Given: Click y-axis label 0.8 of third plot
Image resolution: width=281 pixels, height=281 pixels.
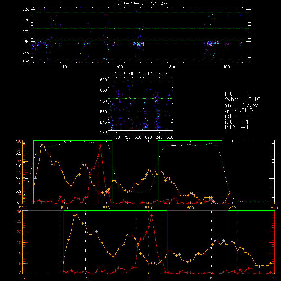Looking at the screenshot, I should [x=19, y=153].
